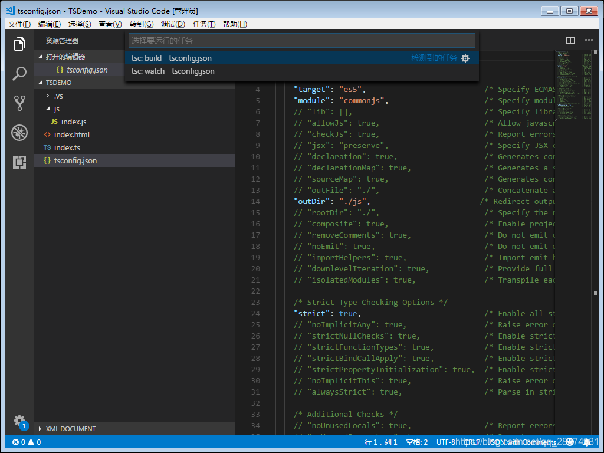Open the Manage gear with badge

click(x=20, y=421)
